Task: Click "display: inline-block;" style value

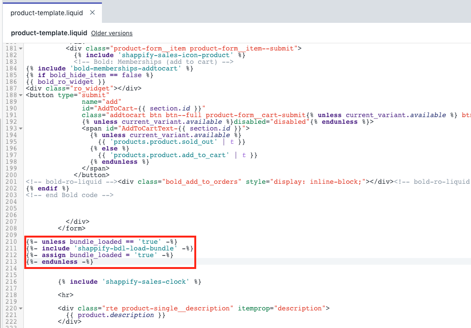Action: tap(318, 182)
